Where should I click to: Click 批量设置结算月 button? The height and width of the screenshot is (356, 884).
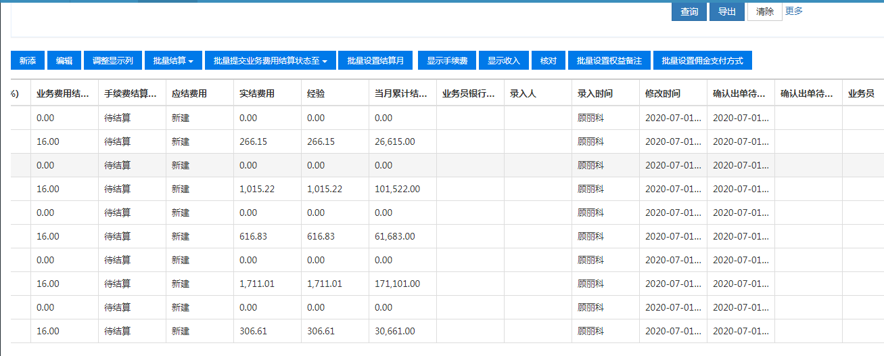pyautogui.click(x=375, y=60)
